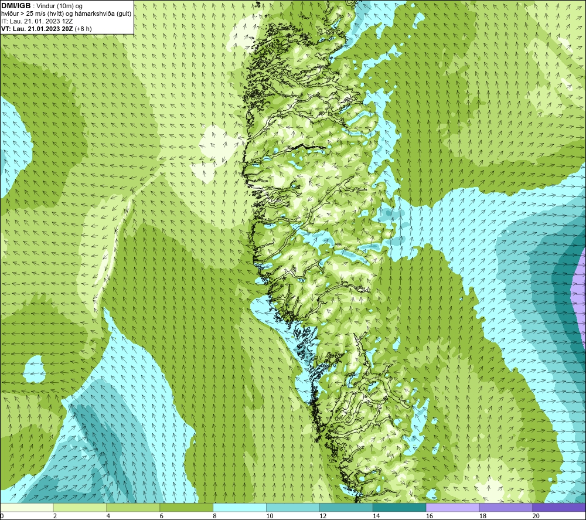Click the 'Vindur (10m) og' text

coord(59,6)
